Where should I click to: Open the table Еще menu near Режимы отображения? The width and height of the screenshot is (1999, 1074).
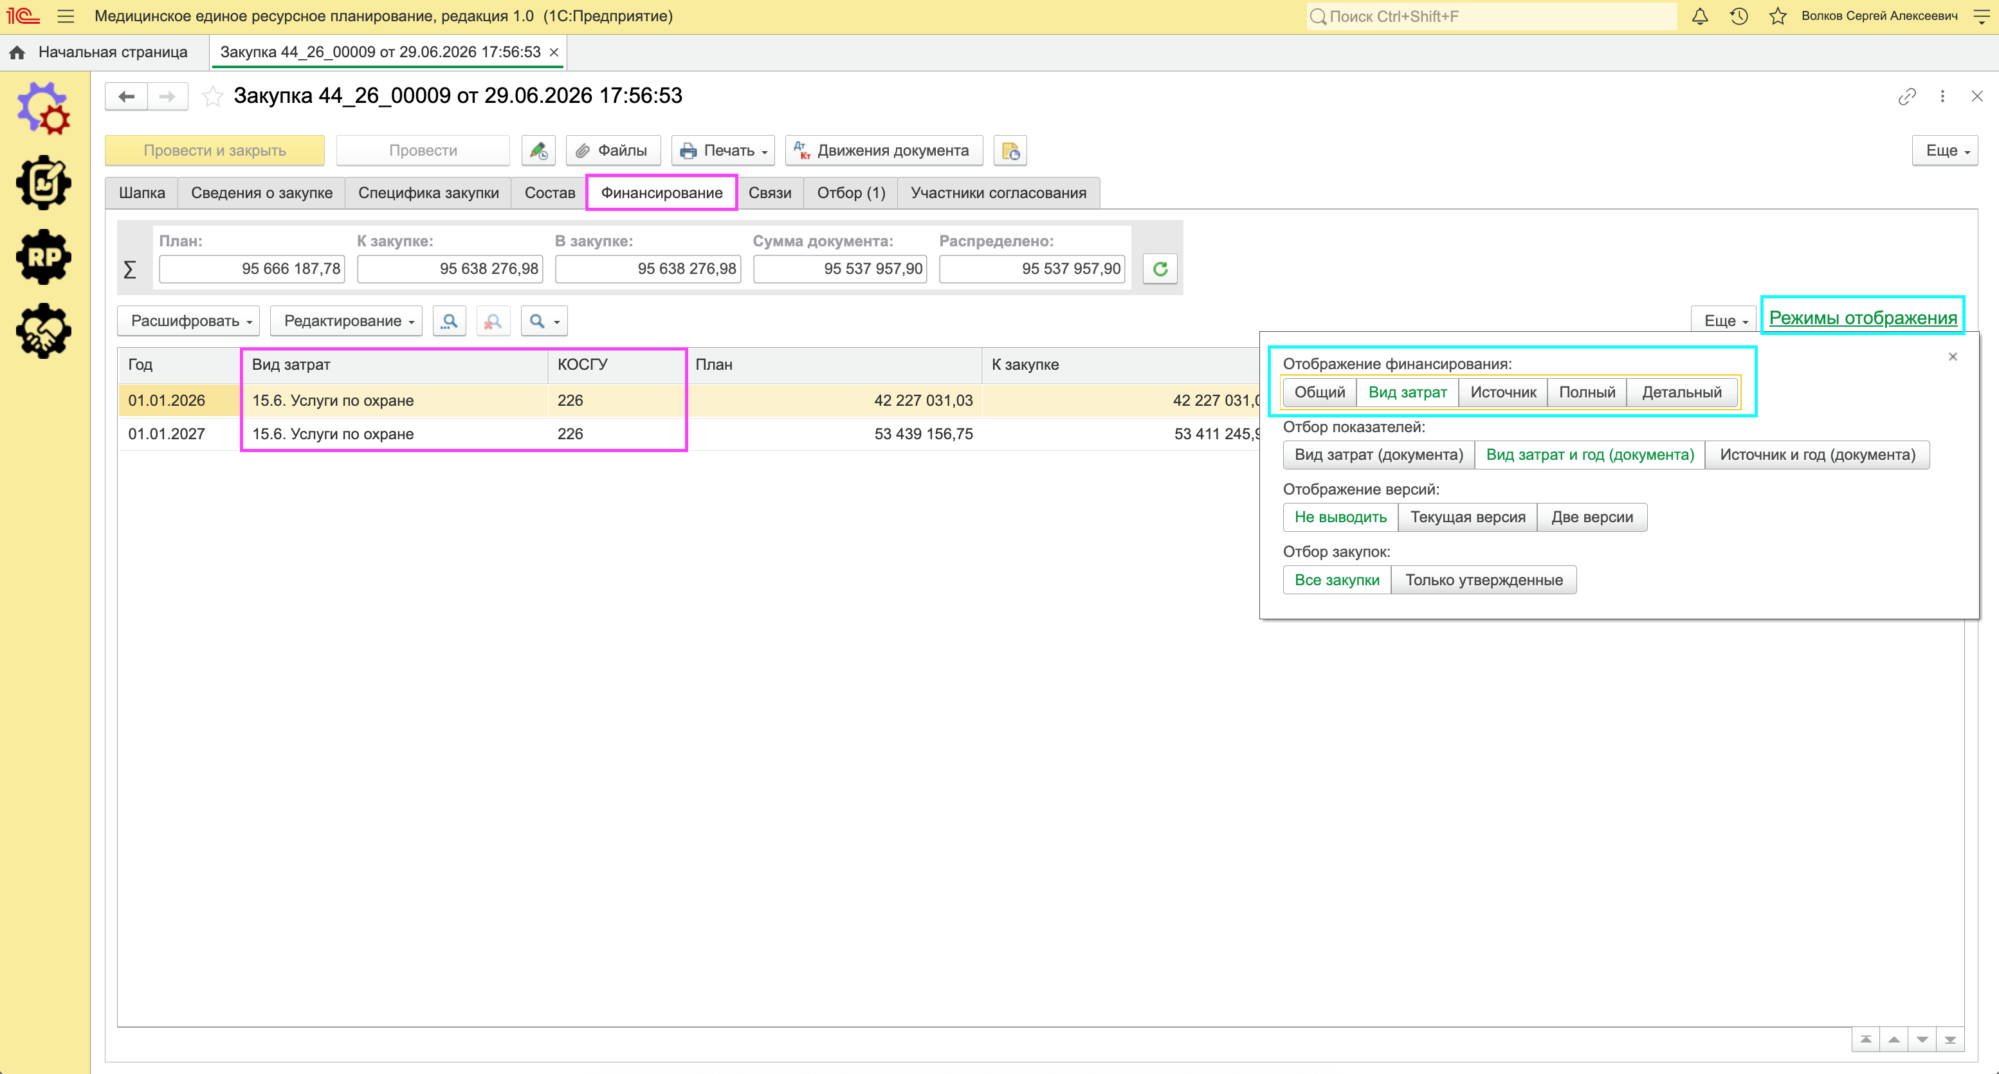[1724, 320]
